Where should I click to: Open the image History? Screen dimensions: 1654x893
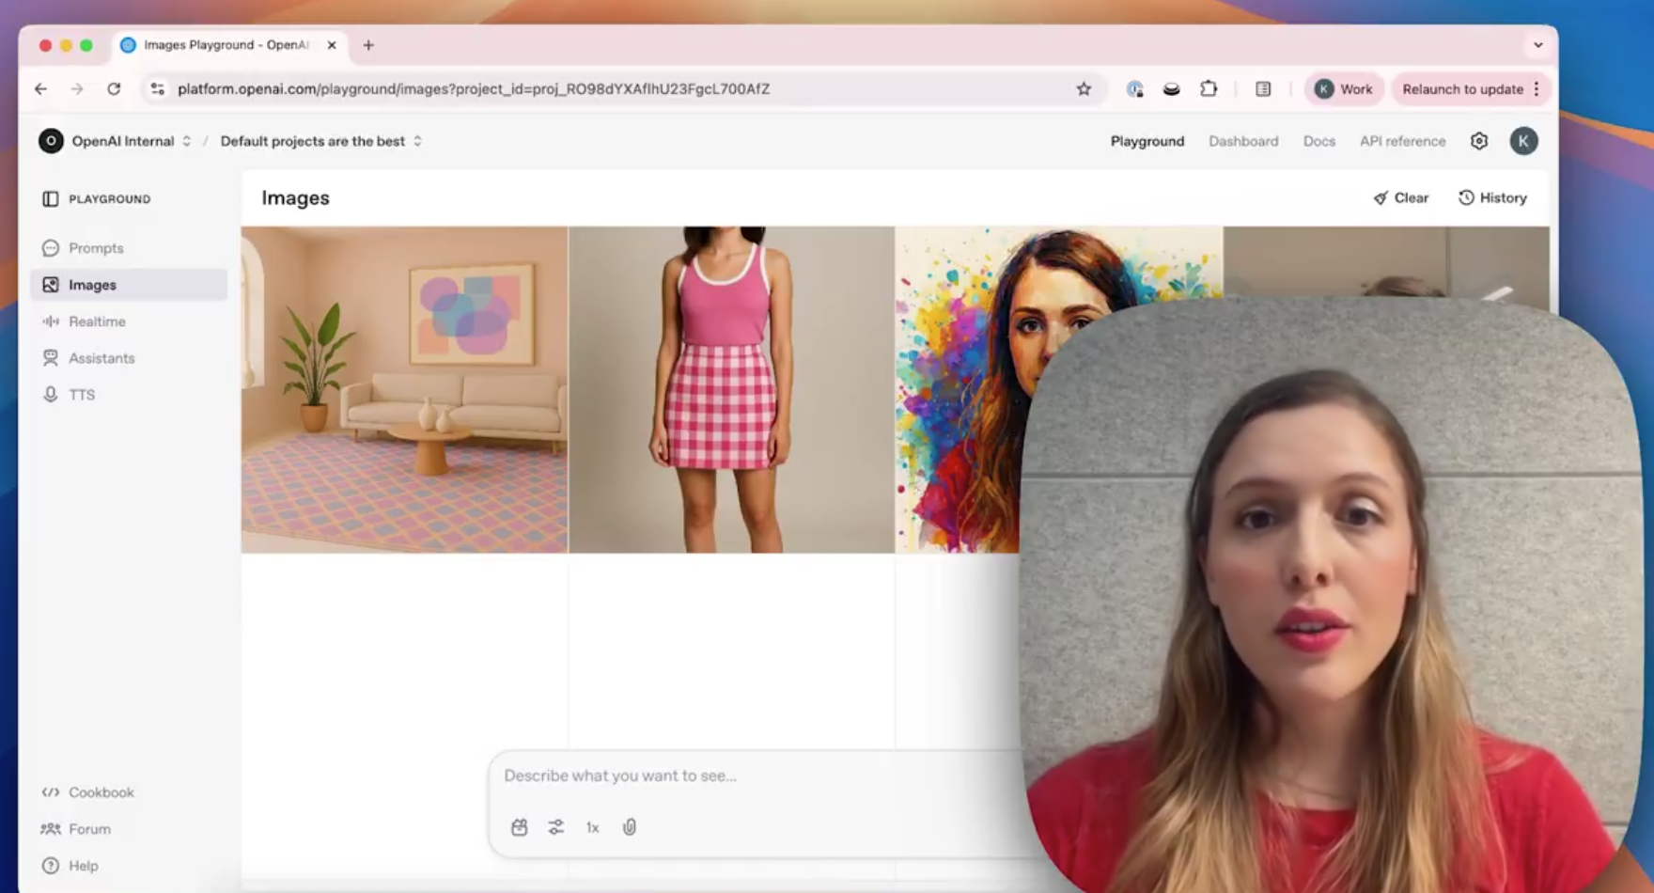click(1492, 198)
